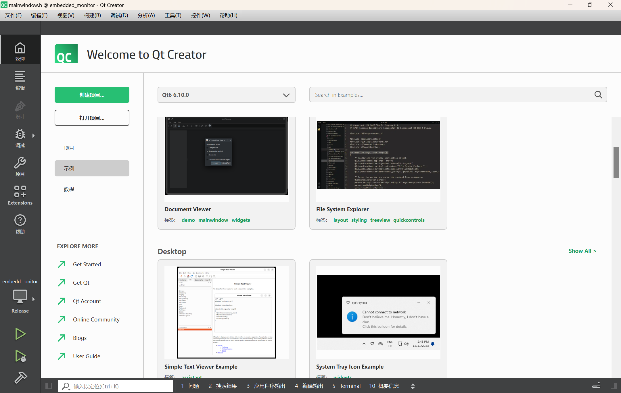Open the 构建(B) menu
This screenshot has height=393, width=621.
[x=92, y=15]
